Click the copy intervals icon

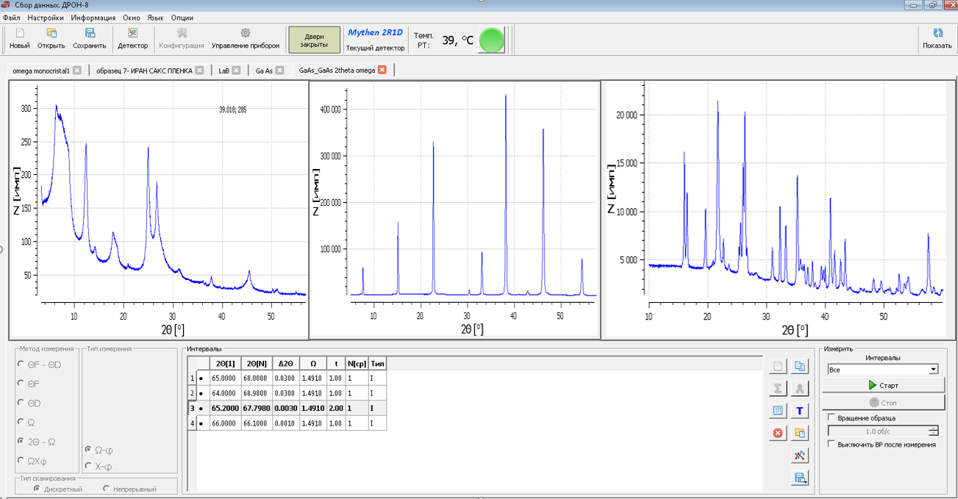point(800,366)
